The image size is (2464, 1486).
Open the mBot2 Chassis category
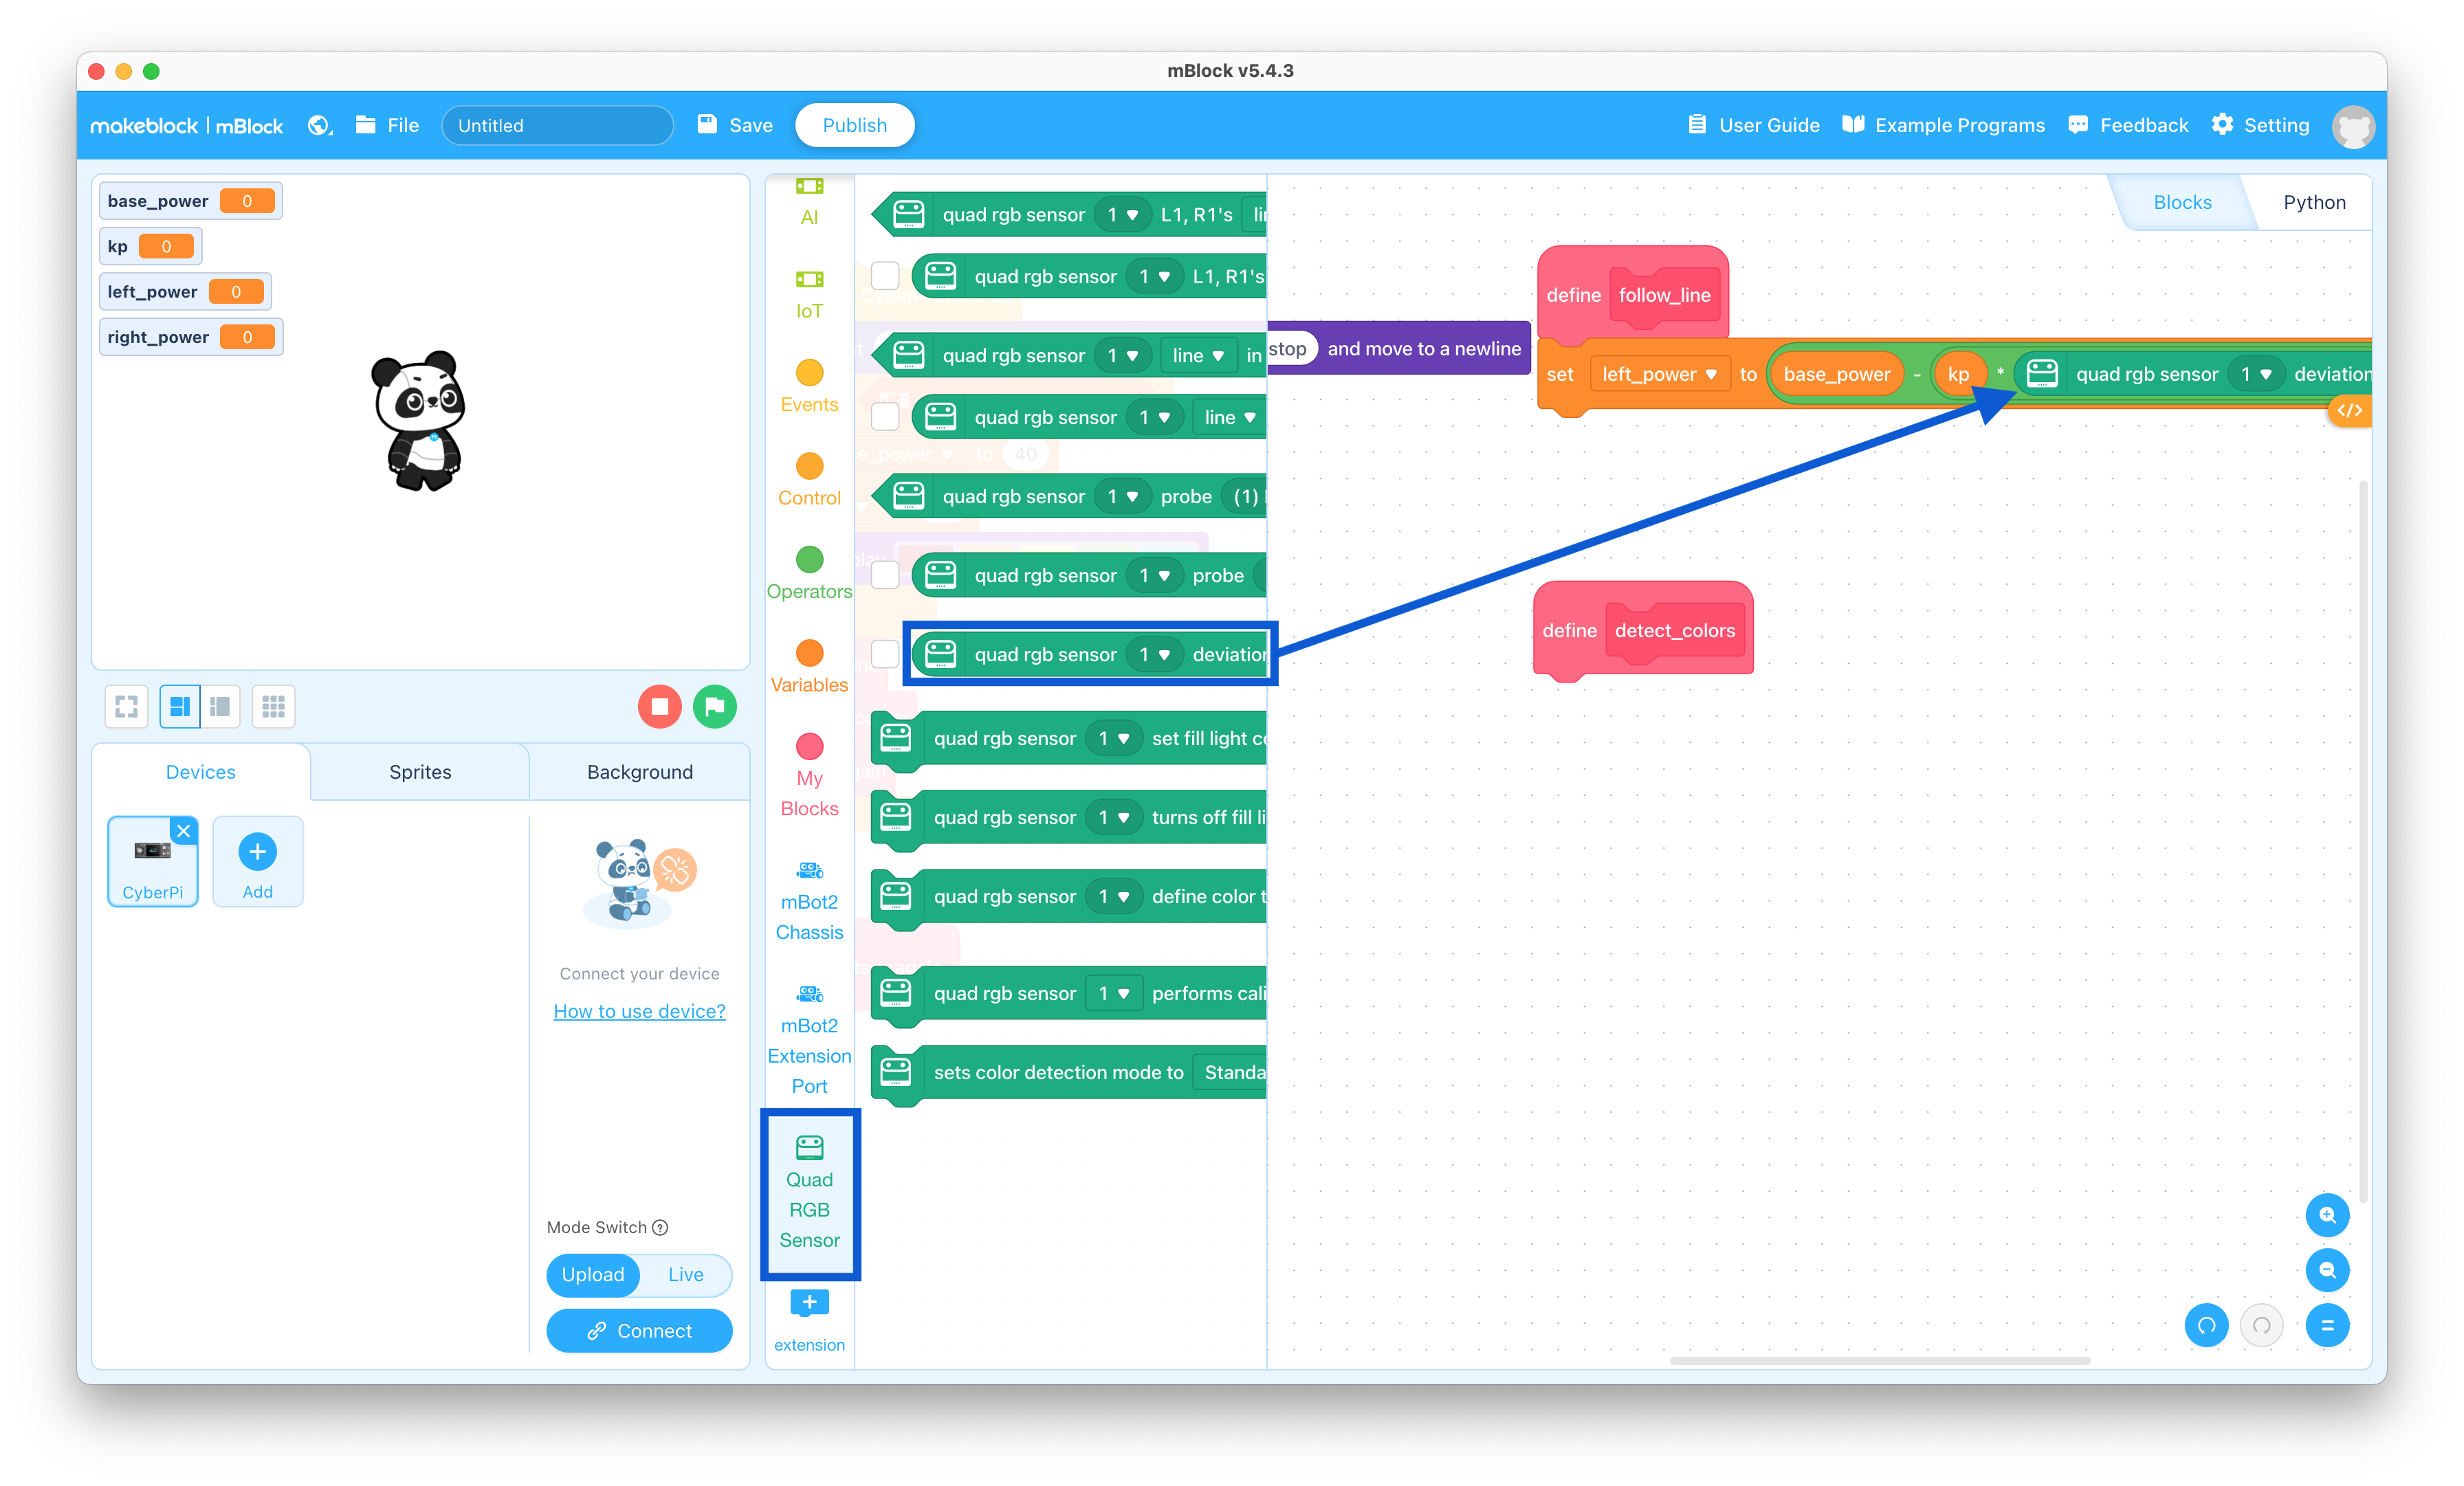809,901
